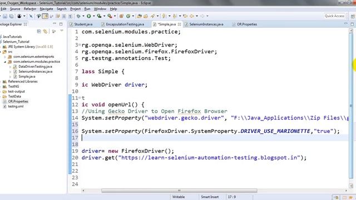
Task: Close the Simple.java editor tab
Action: point(179,24)
